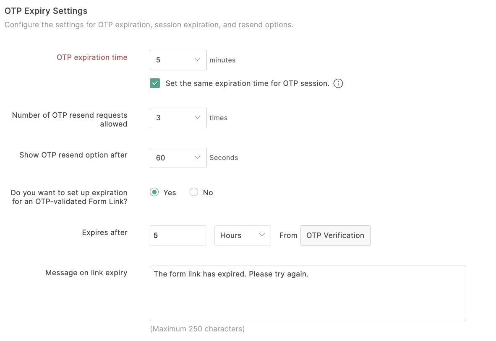496x341 pixels.
Task: Click the Expires after number field
Action: click(178, 235)
